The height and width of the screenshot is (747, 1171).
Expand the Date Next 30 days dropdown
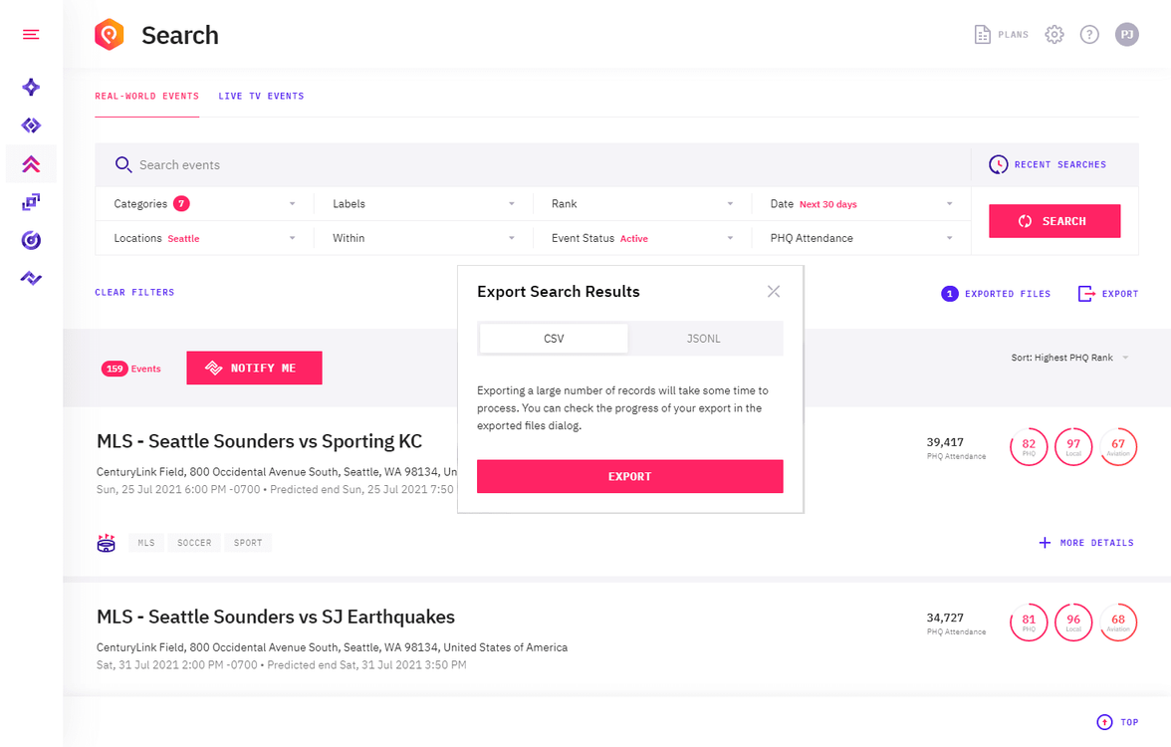[860, 203]
